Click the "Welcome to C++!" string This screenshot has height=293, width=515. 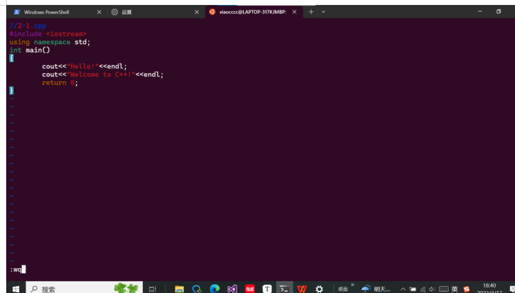tap(101, 74)
